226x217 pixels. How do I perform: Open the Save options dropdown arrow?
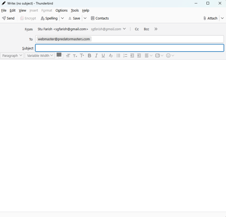click(85, 18)
